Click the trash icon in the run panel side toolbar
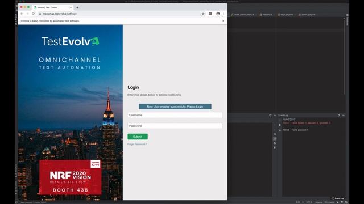The image size is (364, 204). tap(275, 147)
